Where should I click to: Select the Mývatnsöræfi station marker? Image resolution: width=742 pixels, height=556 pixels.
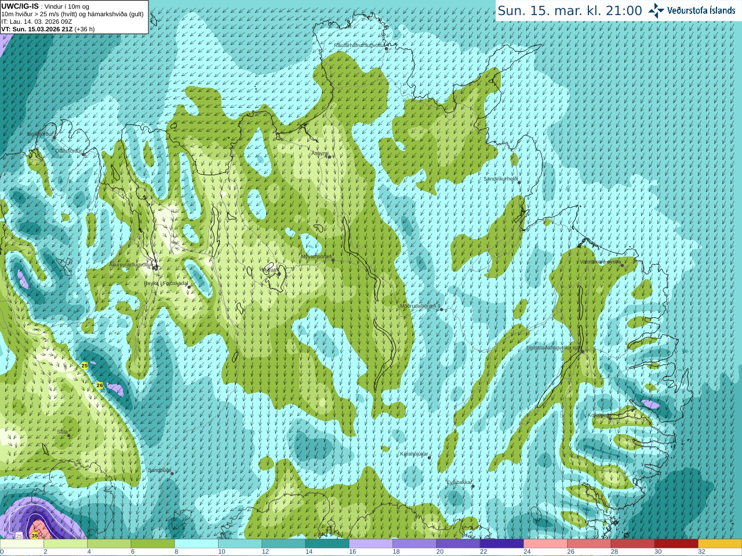tap(333, 260)
